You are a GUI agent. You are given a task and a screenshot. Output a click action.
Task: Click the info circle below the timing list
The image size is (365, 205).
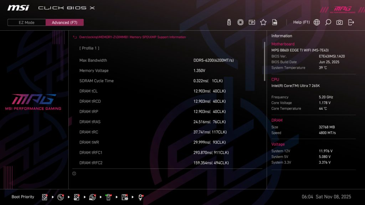click(x=74, y=173)
